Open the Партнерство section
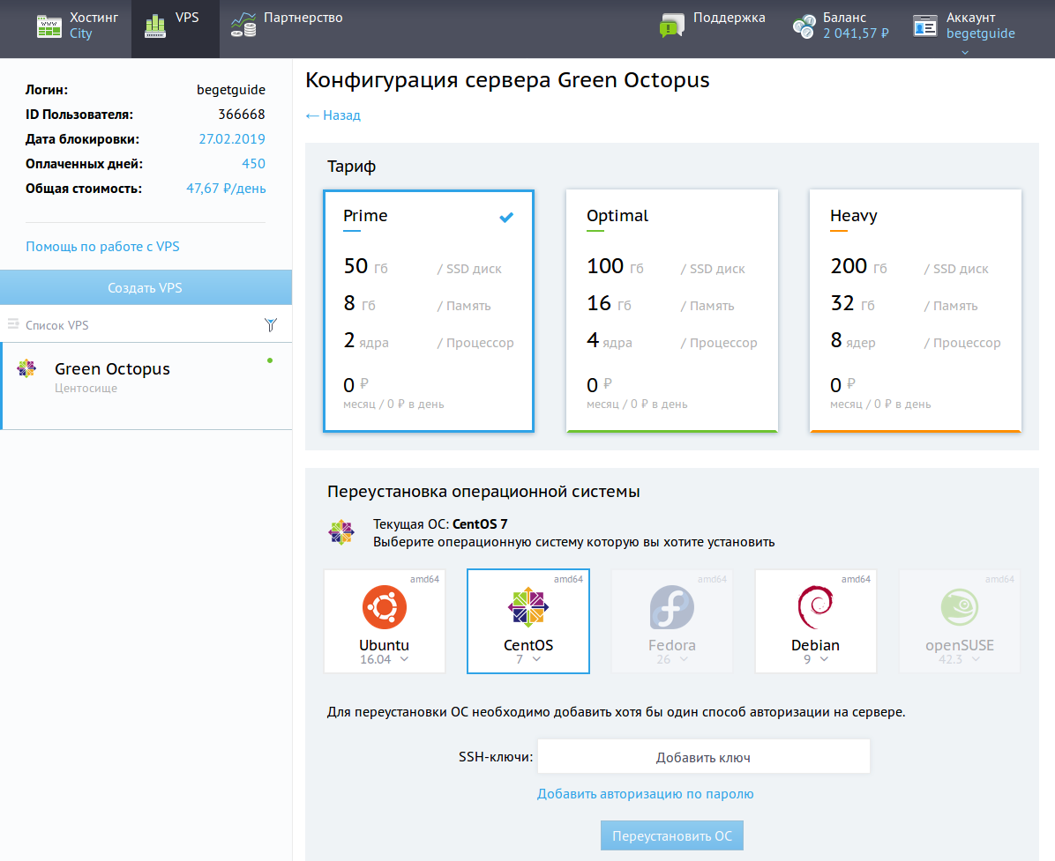The width and height of the screenshot is (1055, 861). 287,26
